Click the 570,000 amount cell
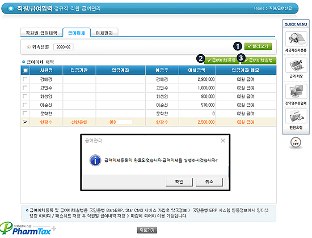This screenshot has height=238, width=312. click(197, 105)
